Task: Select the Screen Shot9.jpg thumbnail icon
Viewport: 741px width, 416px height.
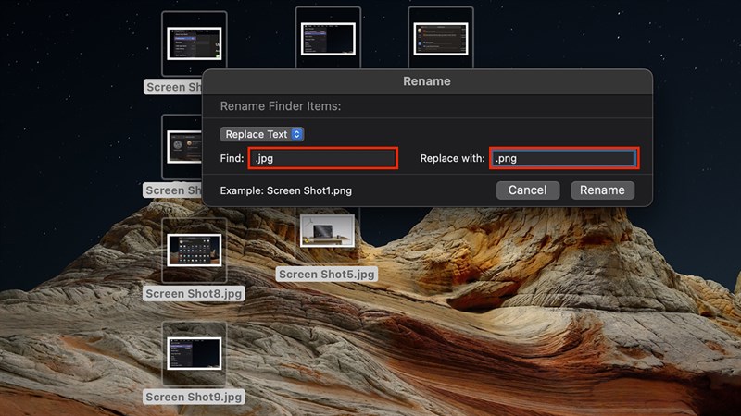Action: coord(195,354)
